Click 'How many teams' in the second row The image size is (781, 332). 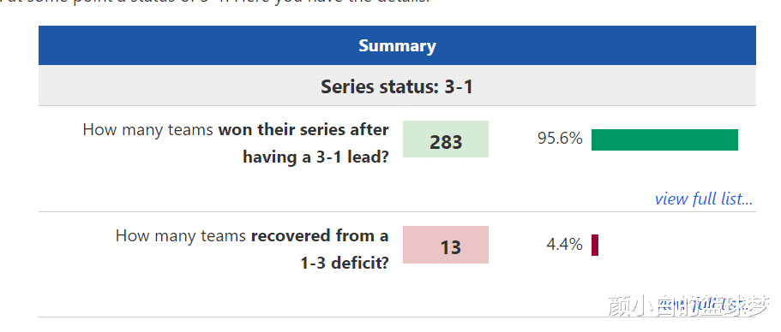[x=181, y=235]
